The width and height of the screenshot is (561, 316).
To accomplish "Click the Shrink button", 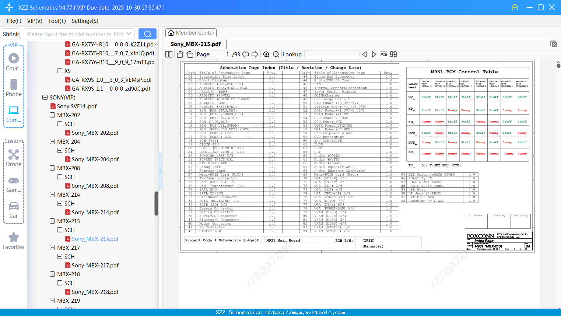I will coord(11,34).
